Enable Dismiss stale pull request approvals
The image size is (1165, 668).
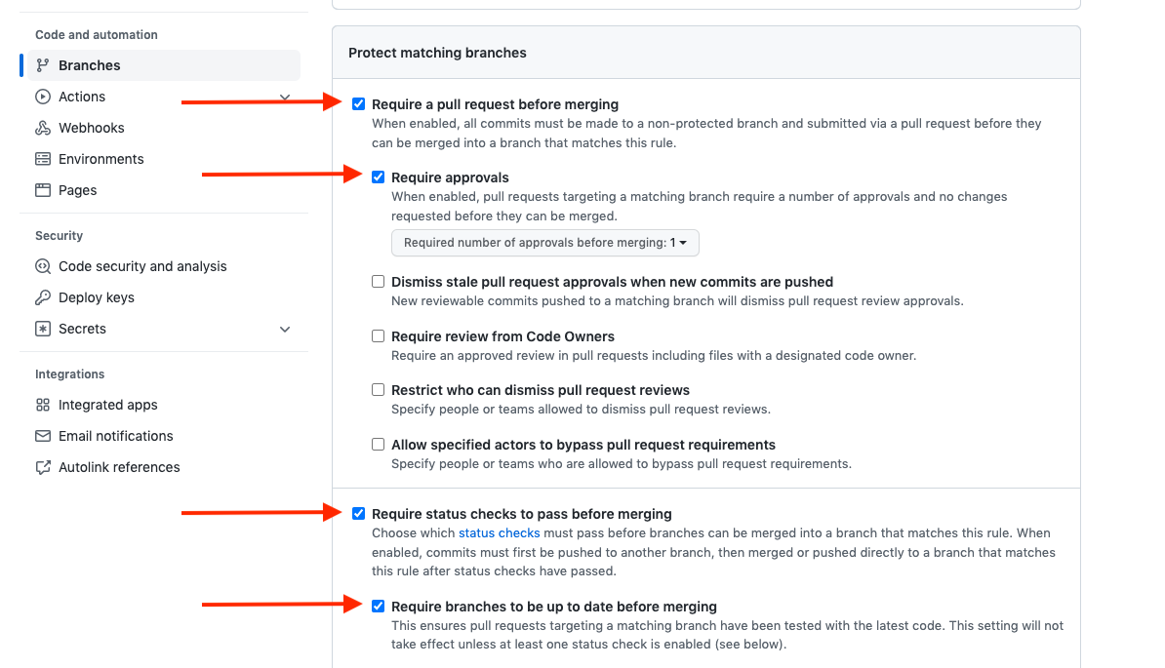tap(379, 282)
